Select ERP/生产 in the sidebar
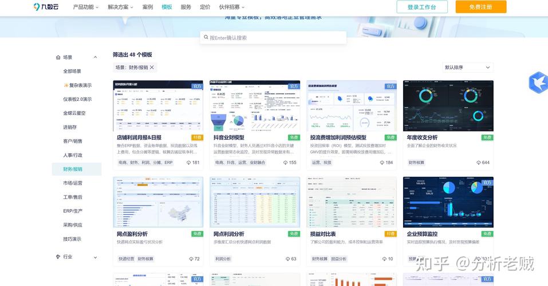Screen dimensions: 548x286 tap(73, 211)
